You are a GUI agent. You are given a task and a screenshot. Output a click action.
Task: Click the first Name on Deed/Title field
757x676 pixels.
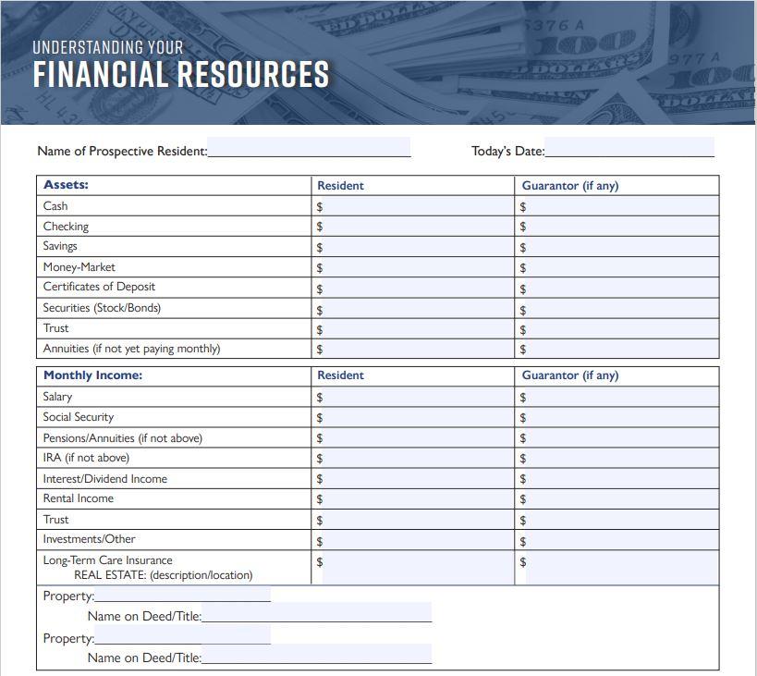pos(317,612)
